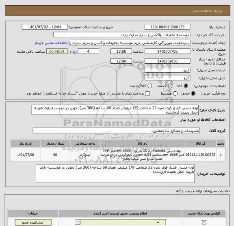The width and height of the screenshot is (234, 226).
Task: Click the واحد شمارش column header
Action: tap(85, 144)
